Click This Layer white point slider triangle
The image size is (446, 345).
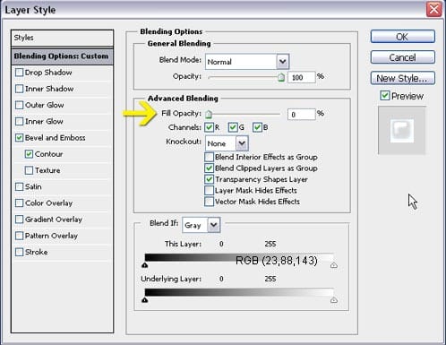[334, 265]
